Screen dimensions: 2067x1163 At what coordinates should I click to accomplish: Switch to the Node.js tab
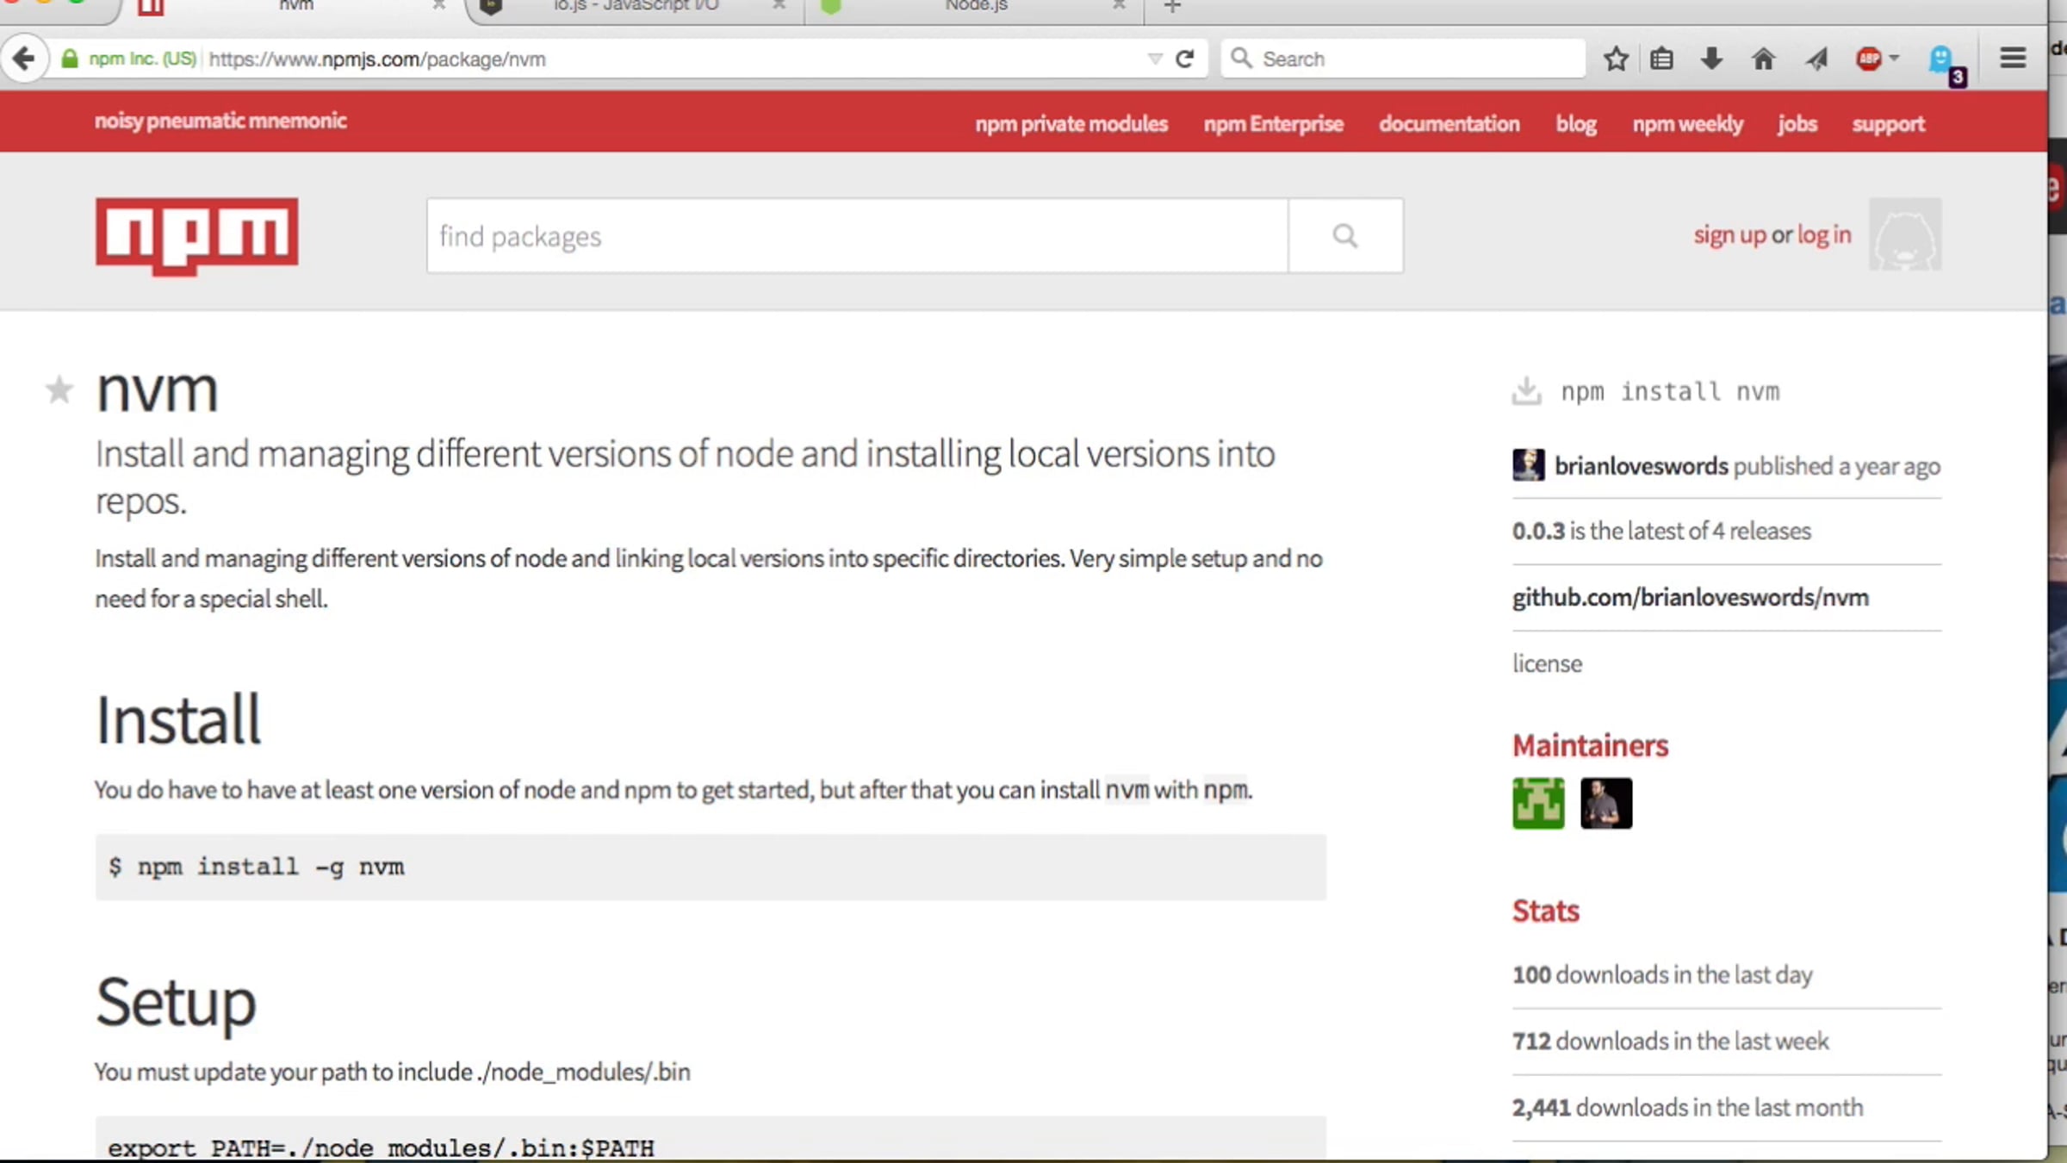point(975,7)
